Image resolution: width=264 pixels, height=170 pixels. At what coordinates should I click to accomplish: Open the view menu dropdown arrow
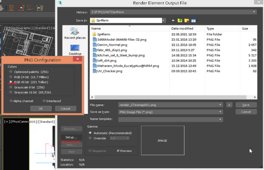197,21
